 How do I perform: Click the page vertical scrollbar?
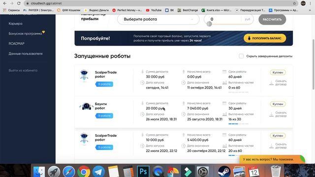[x=313, y=64]
